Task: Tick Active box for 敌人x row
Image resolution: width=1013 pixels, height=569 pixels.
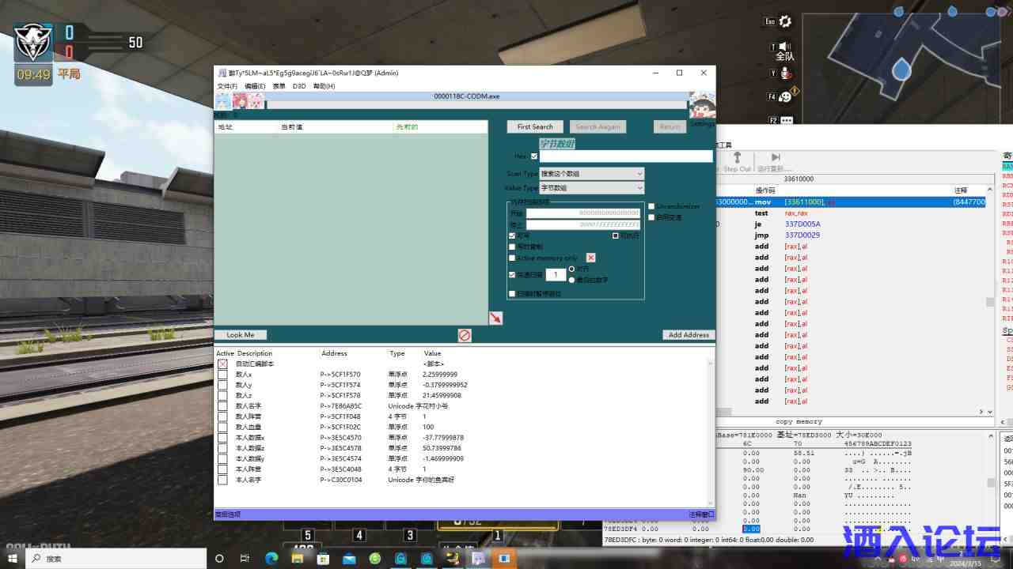Action: tap(222, 375)
